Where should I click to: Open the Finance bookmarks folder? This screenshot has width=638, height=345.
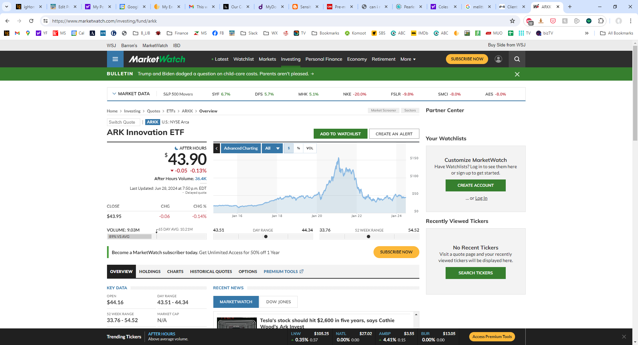click(x=177, y=33)
